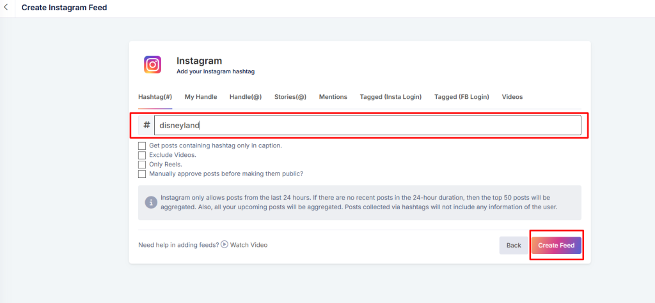This screenshot has width=655, height=303.
Task: Click the Instagram logo icon
Action: (152, 64)
